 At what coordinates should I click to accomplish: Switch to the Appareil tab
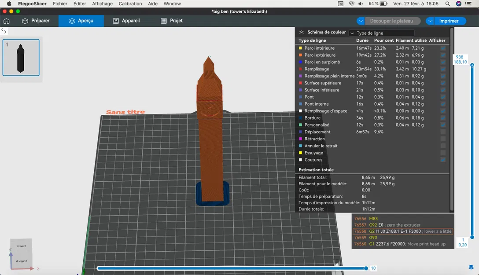tap(126, 21)
